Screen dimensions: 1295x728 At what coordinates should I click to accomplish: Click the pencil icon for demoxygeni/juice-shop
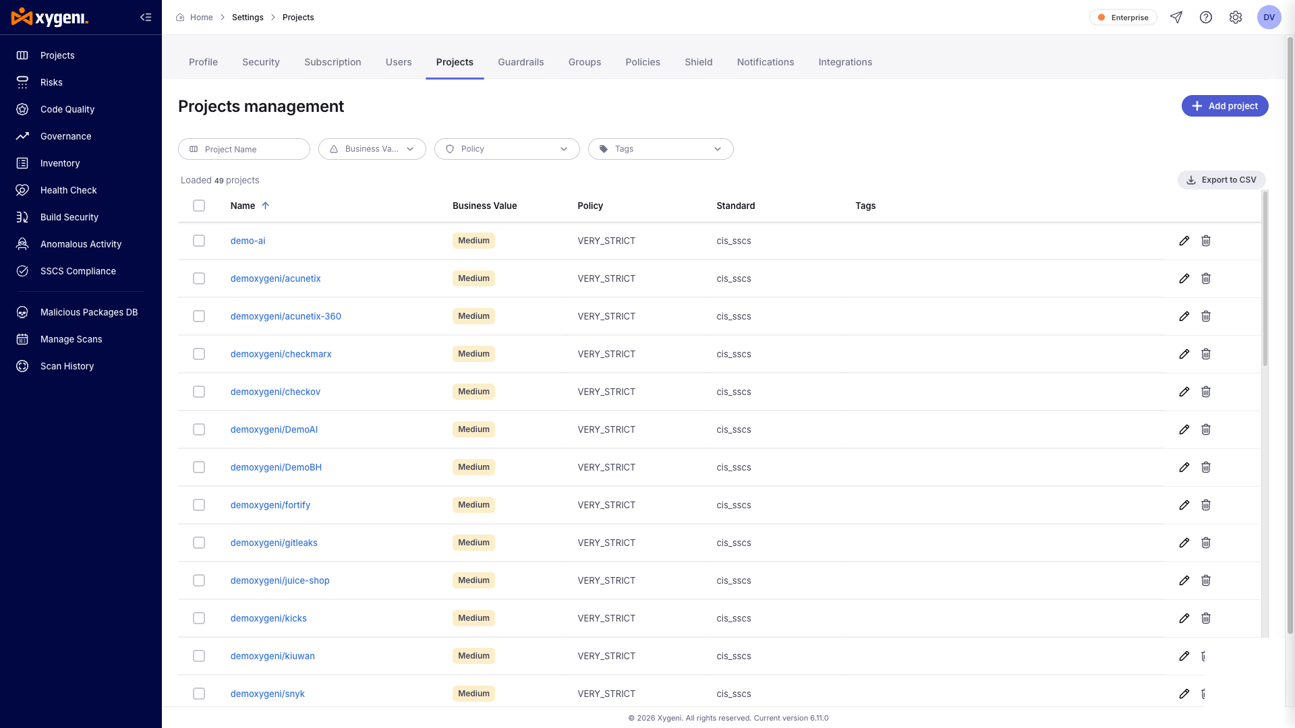click(x=1184, y=580)
